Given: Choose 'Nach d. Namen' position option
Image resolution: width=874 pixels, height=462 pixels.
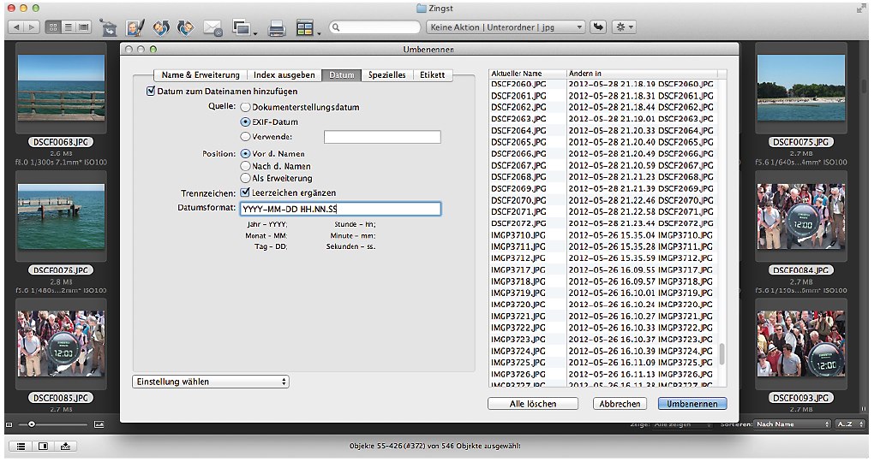Looking at the screenshot, I should click(x=246, y=166).
